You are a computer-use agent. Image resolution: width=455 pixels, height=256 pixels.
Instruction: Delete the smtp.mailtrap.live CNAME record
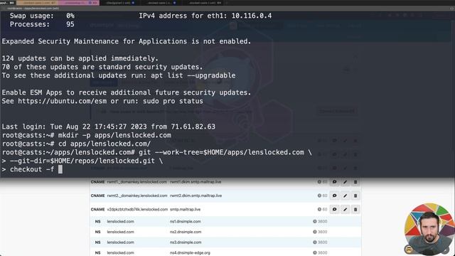pyautogui.click(x=355, y=209)
